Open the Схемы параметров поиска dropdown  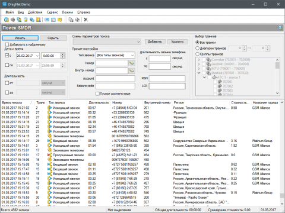pos(107,42)
